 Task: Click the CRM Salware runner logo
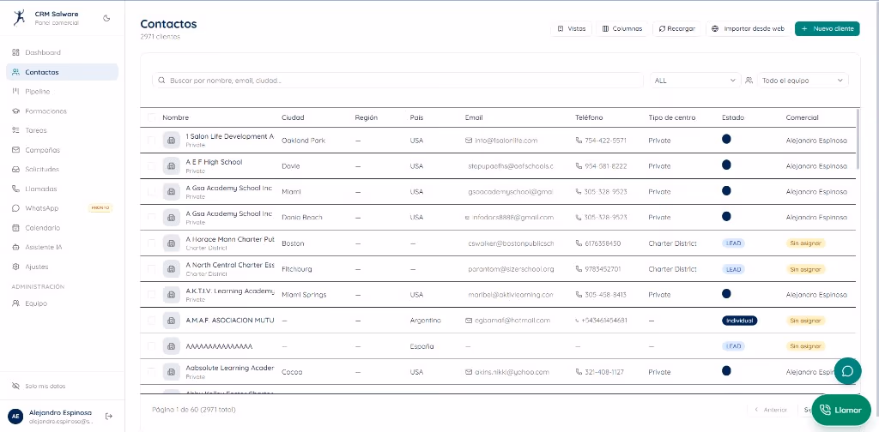tap(19, 17)
